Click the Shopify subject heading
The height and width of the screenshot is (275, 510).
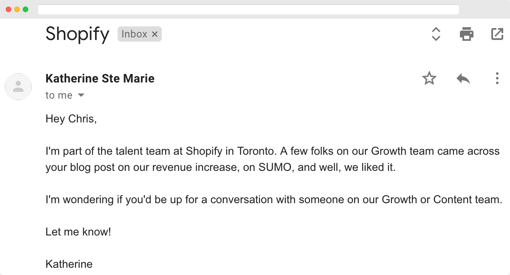click(77, 34)
